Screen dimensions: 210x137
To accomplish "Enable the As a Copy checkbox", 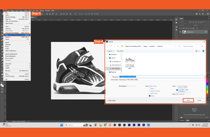I will [x=150, y=86].
